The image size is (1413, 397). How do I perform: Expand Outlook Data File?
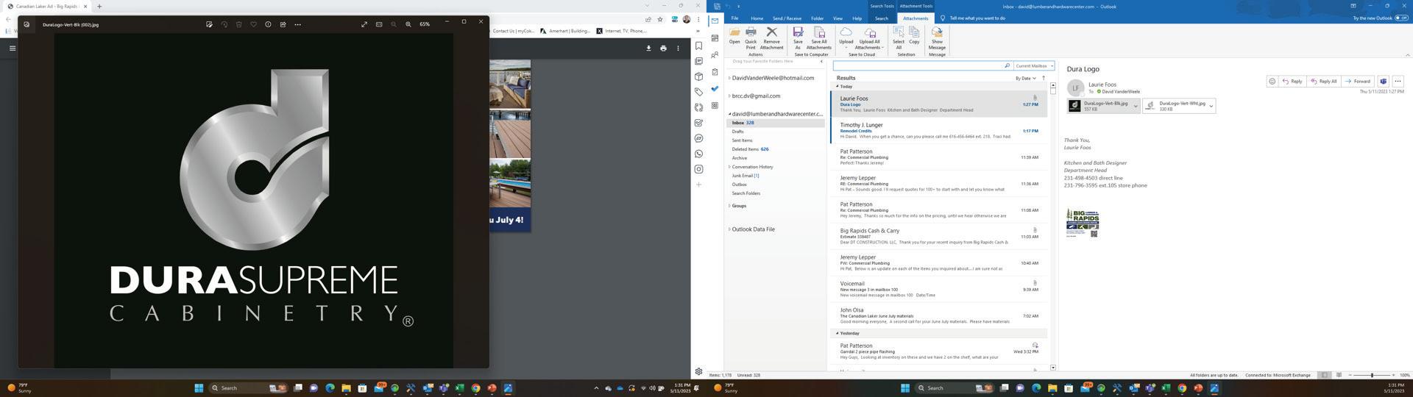pos(729,229)
